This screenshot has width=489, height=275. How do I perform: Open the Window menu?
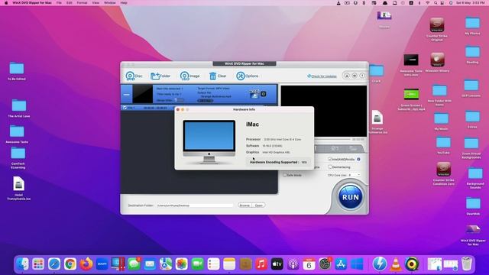pos(109,3)
